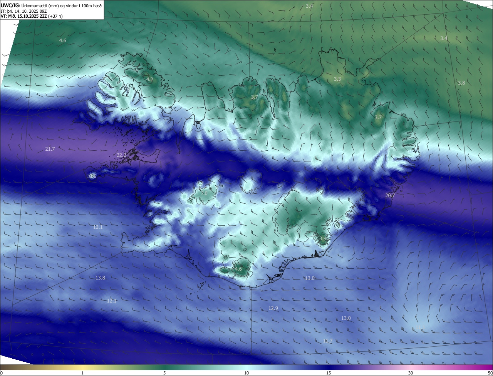Click the VT Mið. 15.10.2025 22Z line
The image size is (493, 376).
click(32, 16)
